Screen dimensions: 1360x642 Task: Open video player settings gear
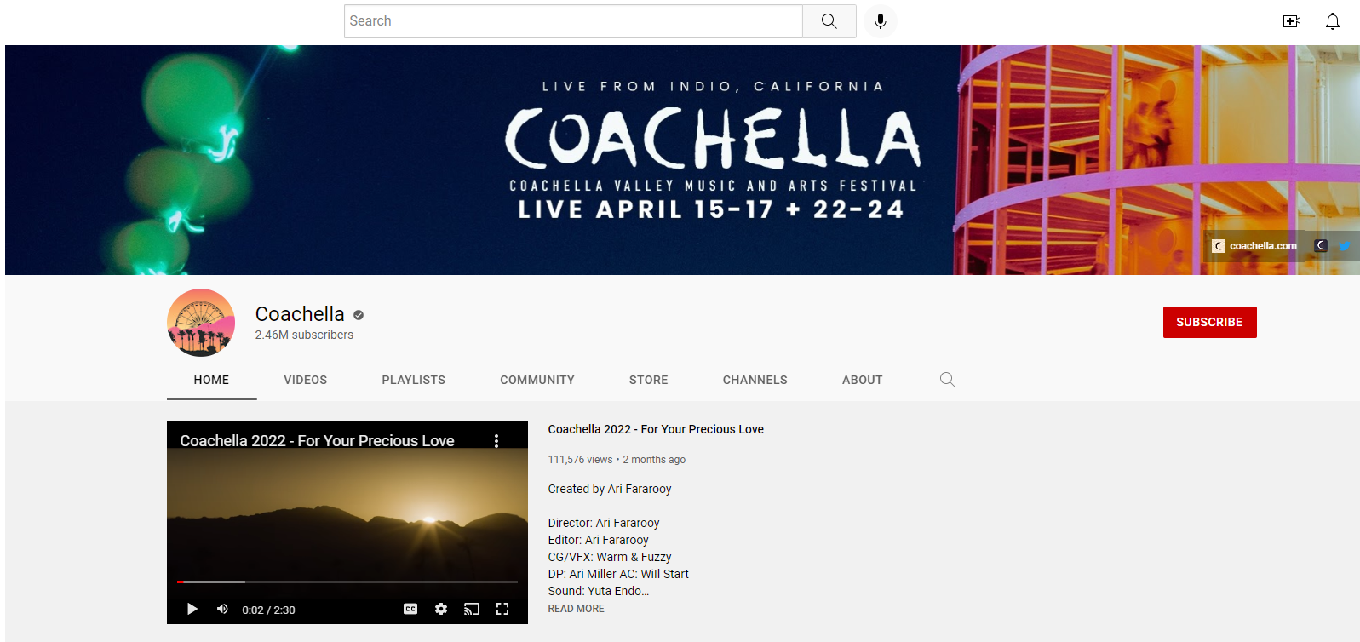(441, 609)
